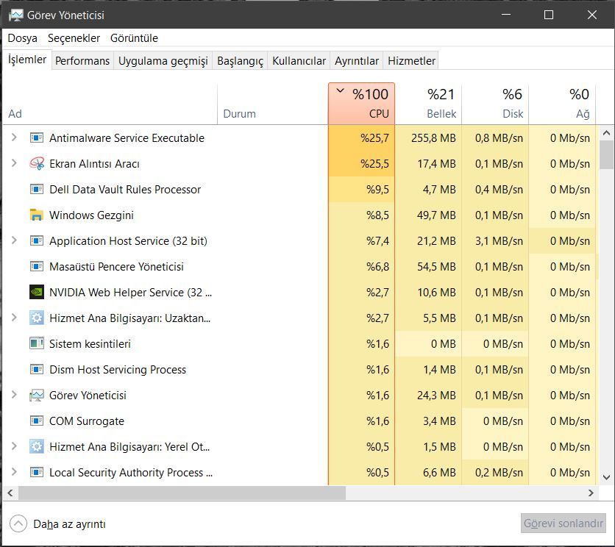Click the Dell Data Vault Rules Processor icon
This screenshot has height=547, width=615.
pyautogui.click(x=37, y=190)
